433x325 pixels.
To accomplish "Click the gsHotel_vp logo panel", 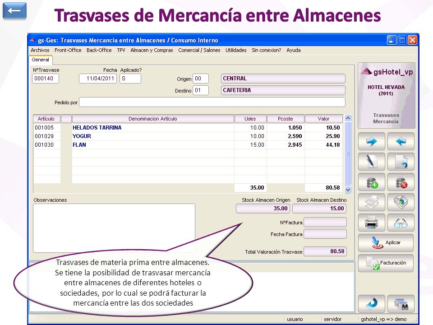I will click(387, 95).
